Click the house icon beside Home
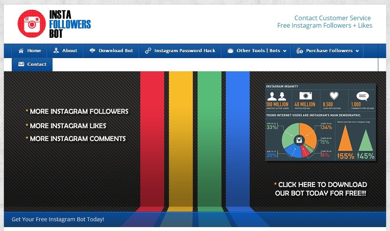The height and width of the screenshot is (231, 390). [21, 51]
